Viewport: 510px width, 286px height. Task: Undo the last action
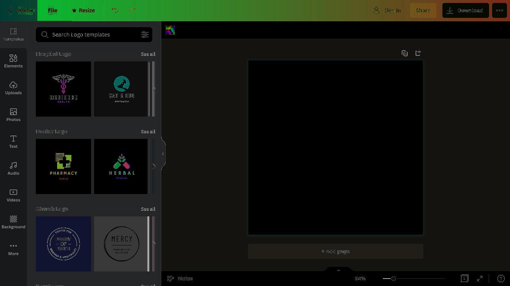coord(115,10)
